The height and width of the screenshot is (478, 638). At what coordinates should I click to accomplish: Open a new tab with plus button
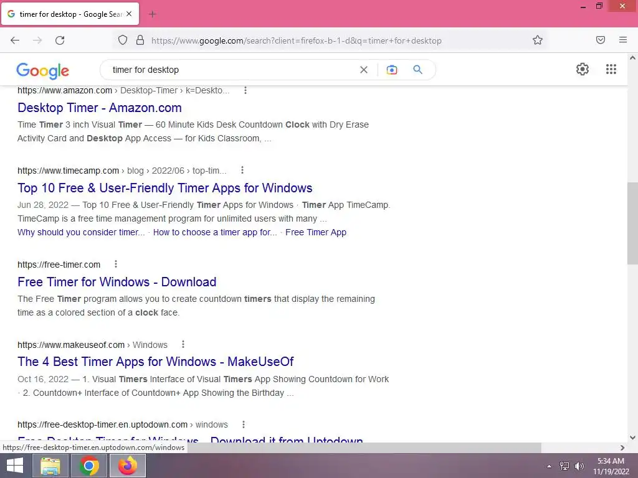point(153,14)
